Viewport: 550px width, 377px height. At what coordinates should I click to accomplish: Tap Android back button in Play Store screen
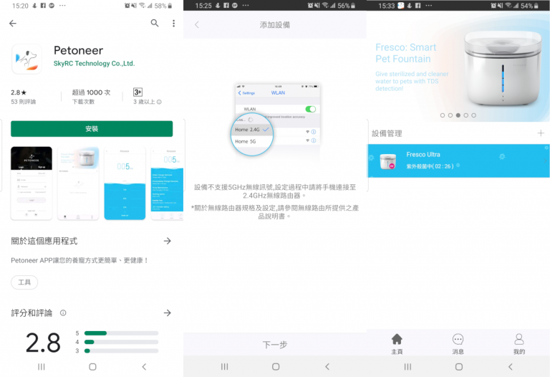[144, 367]
